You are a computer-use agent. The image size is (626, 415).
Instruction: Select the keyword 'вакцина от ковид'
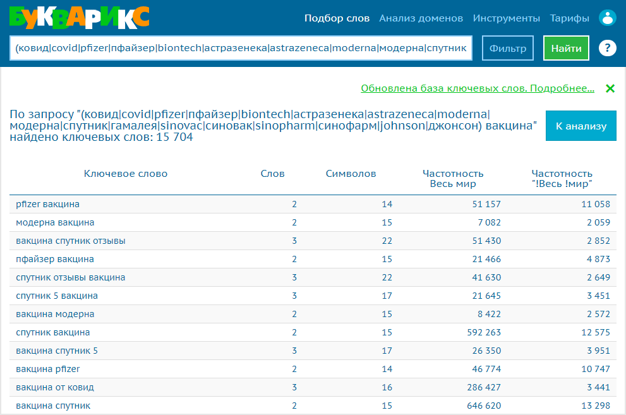click(55, 387)
